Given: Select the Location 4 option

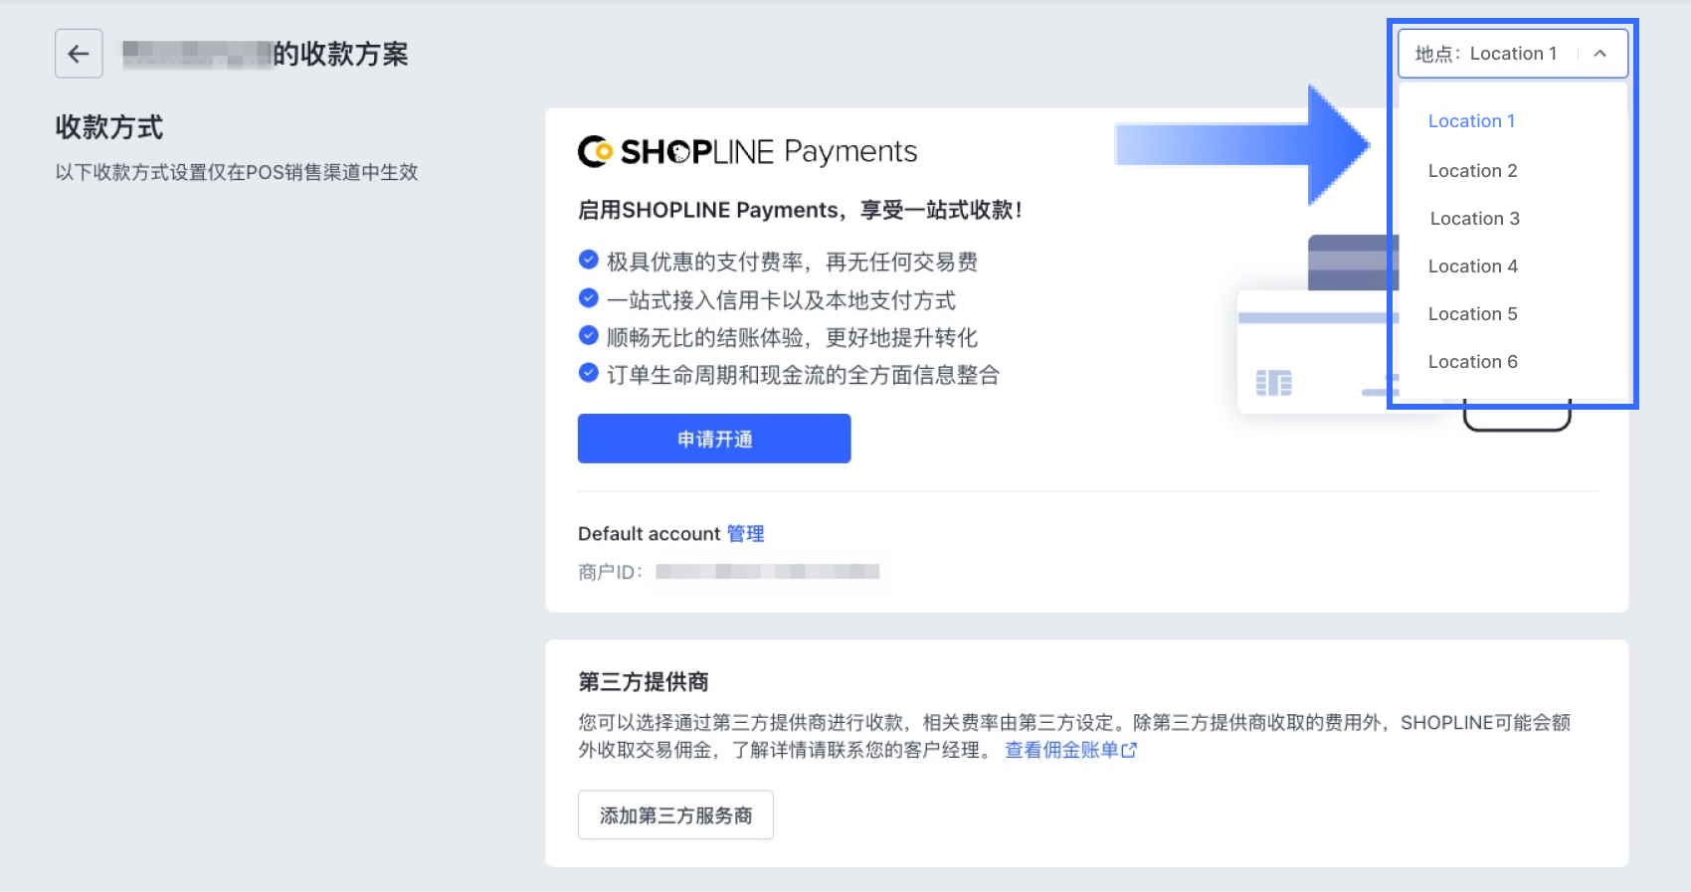Looking at the screenshot, I should tap(1472, 267).
